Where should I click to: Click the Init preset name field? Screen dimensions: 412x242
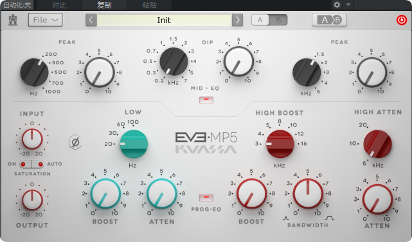pos(165,20)
